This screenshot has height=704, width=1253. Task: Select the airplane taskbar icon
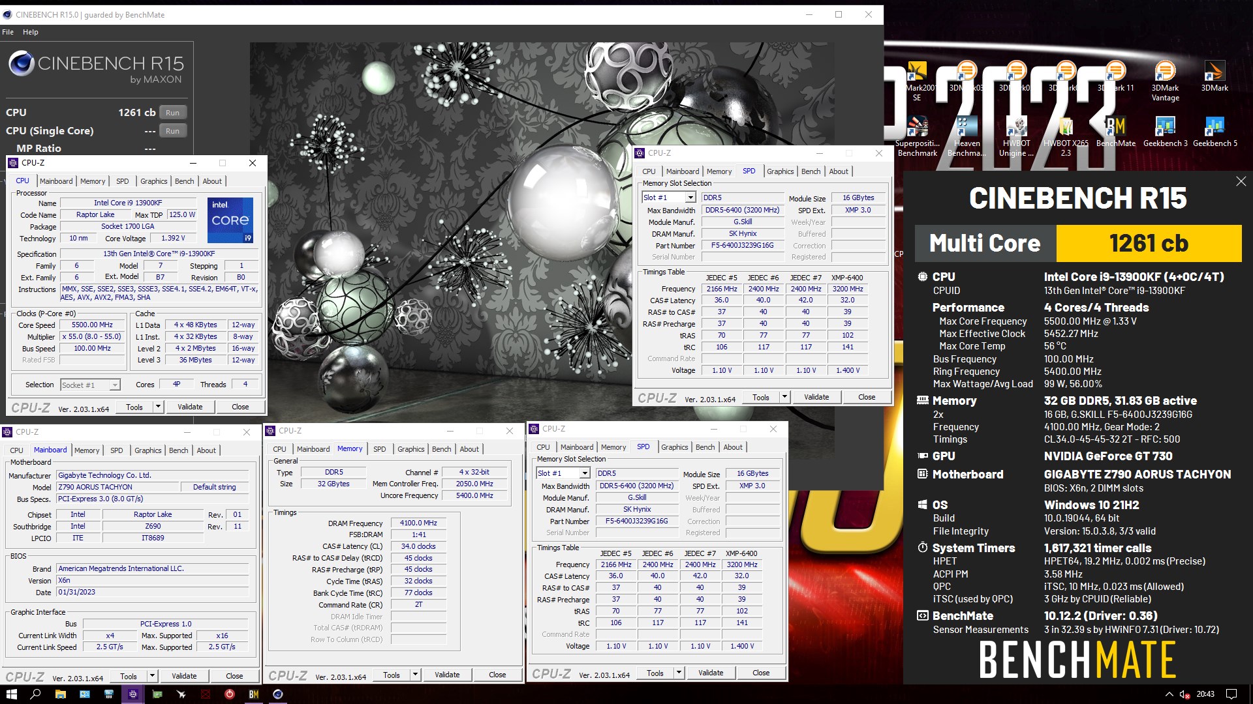point(181,694)
